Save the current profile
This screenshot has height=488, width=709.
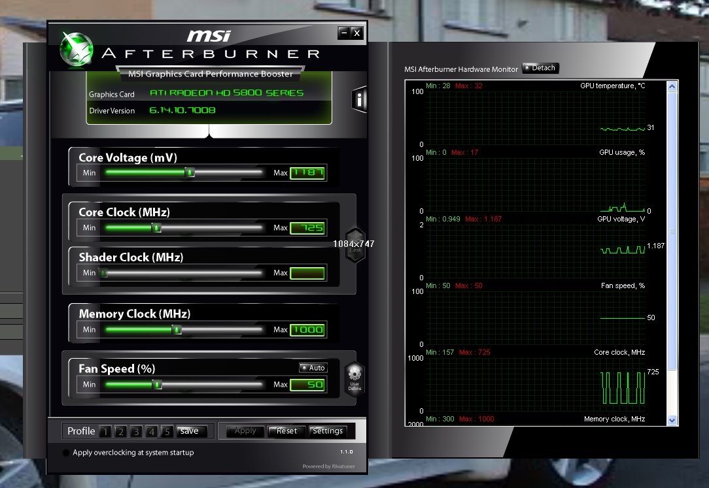(x=190, y=431)
